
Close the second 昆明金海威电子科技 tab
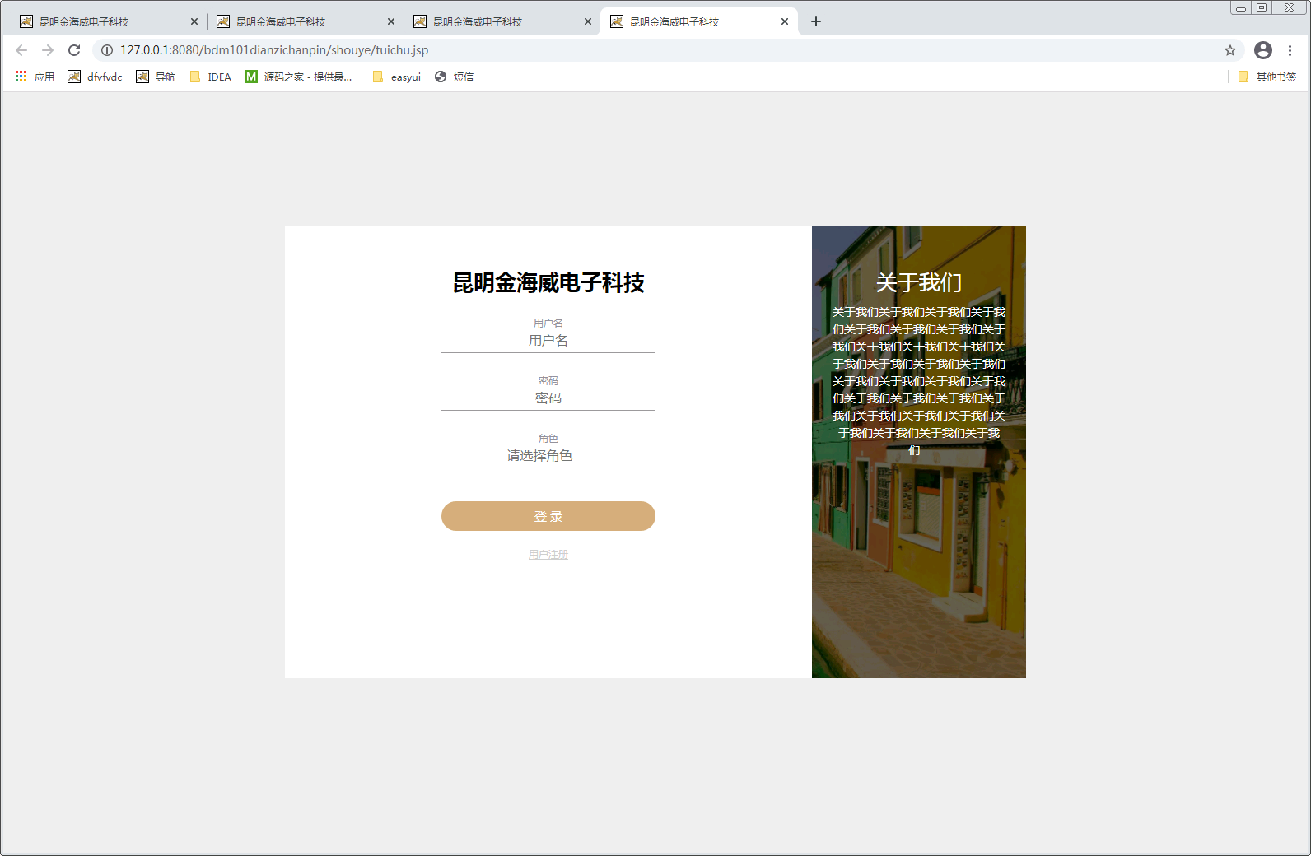pyautogui.click(x=391, y=21)
